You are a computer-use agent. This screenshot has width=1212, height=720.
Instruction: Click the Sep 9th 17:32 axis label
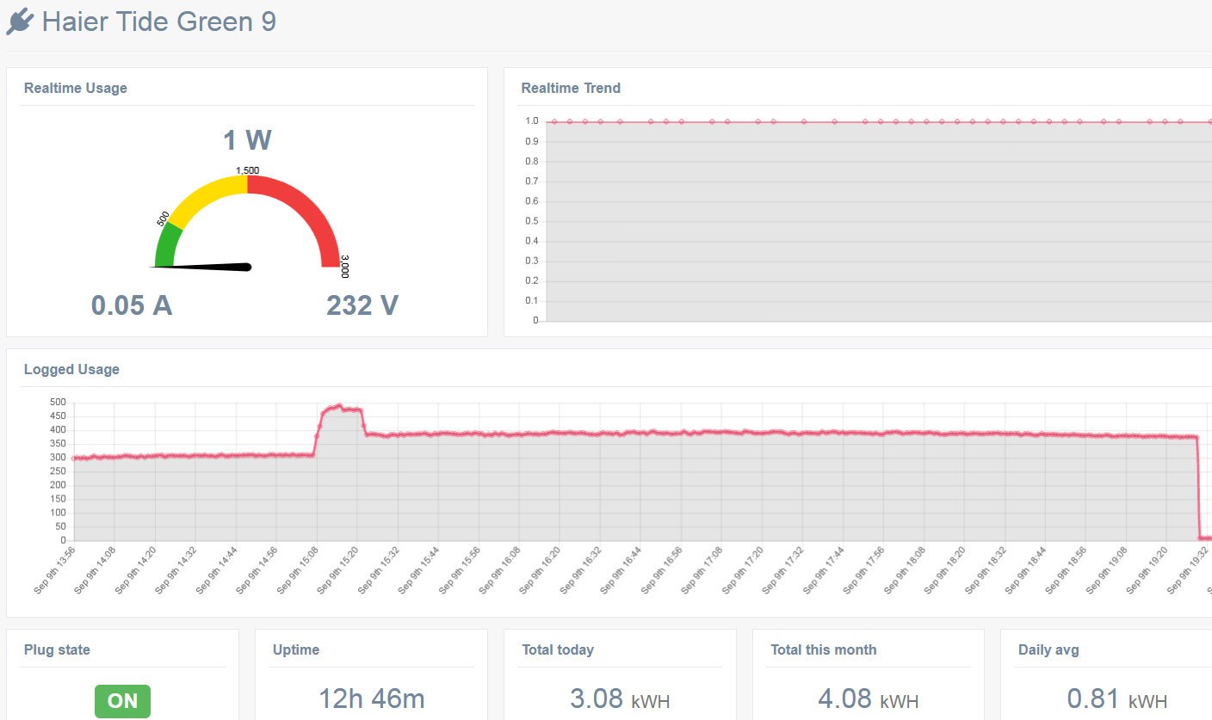point(784,571)
